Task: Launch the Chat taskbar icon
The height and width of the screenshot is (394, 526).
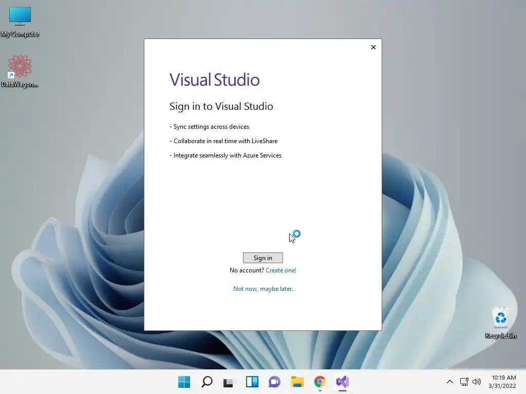Action: click(x=274, y=382)
